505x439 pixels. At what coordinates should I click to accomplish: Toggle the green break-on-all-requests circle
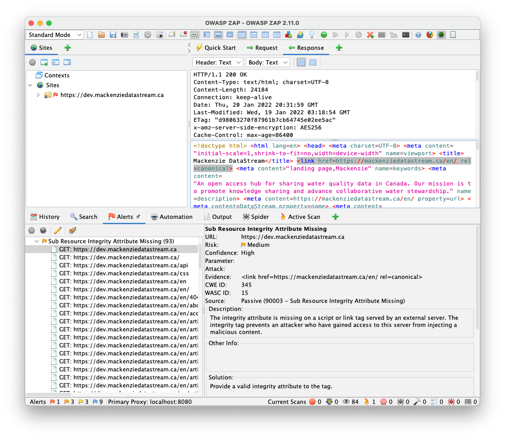324,35
